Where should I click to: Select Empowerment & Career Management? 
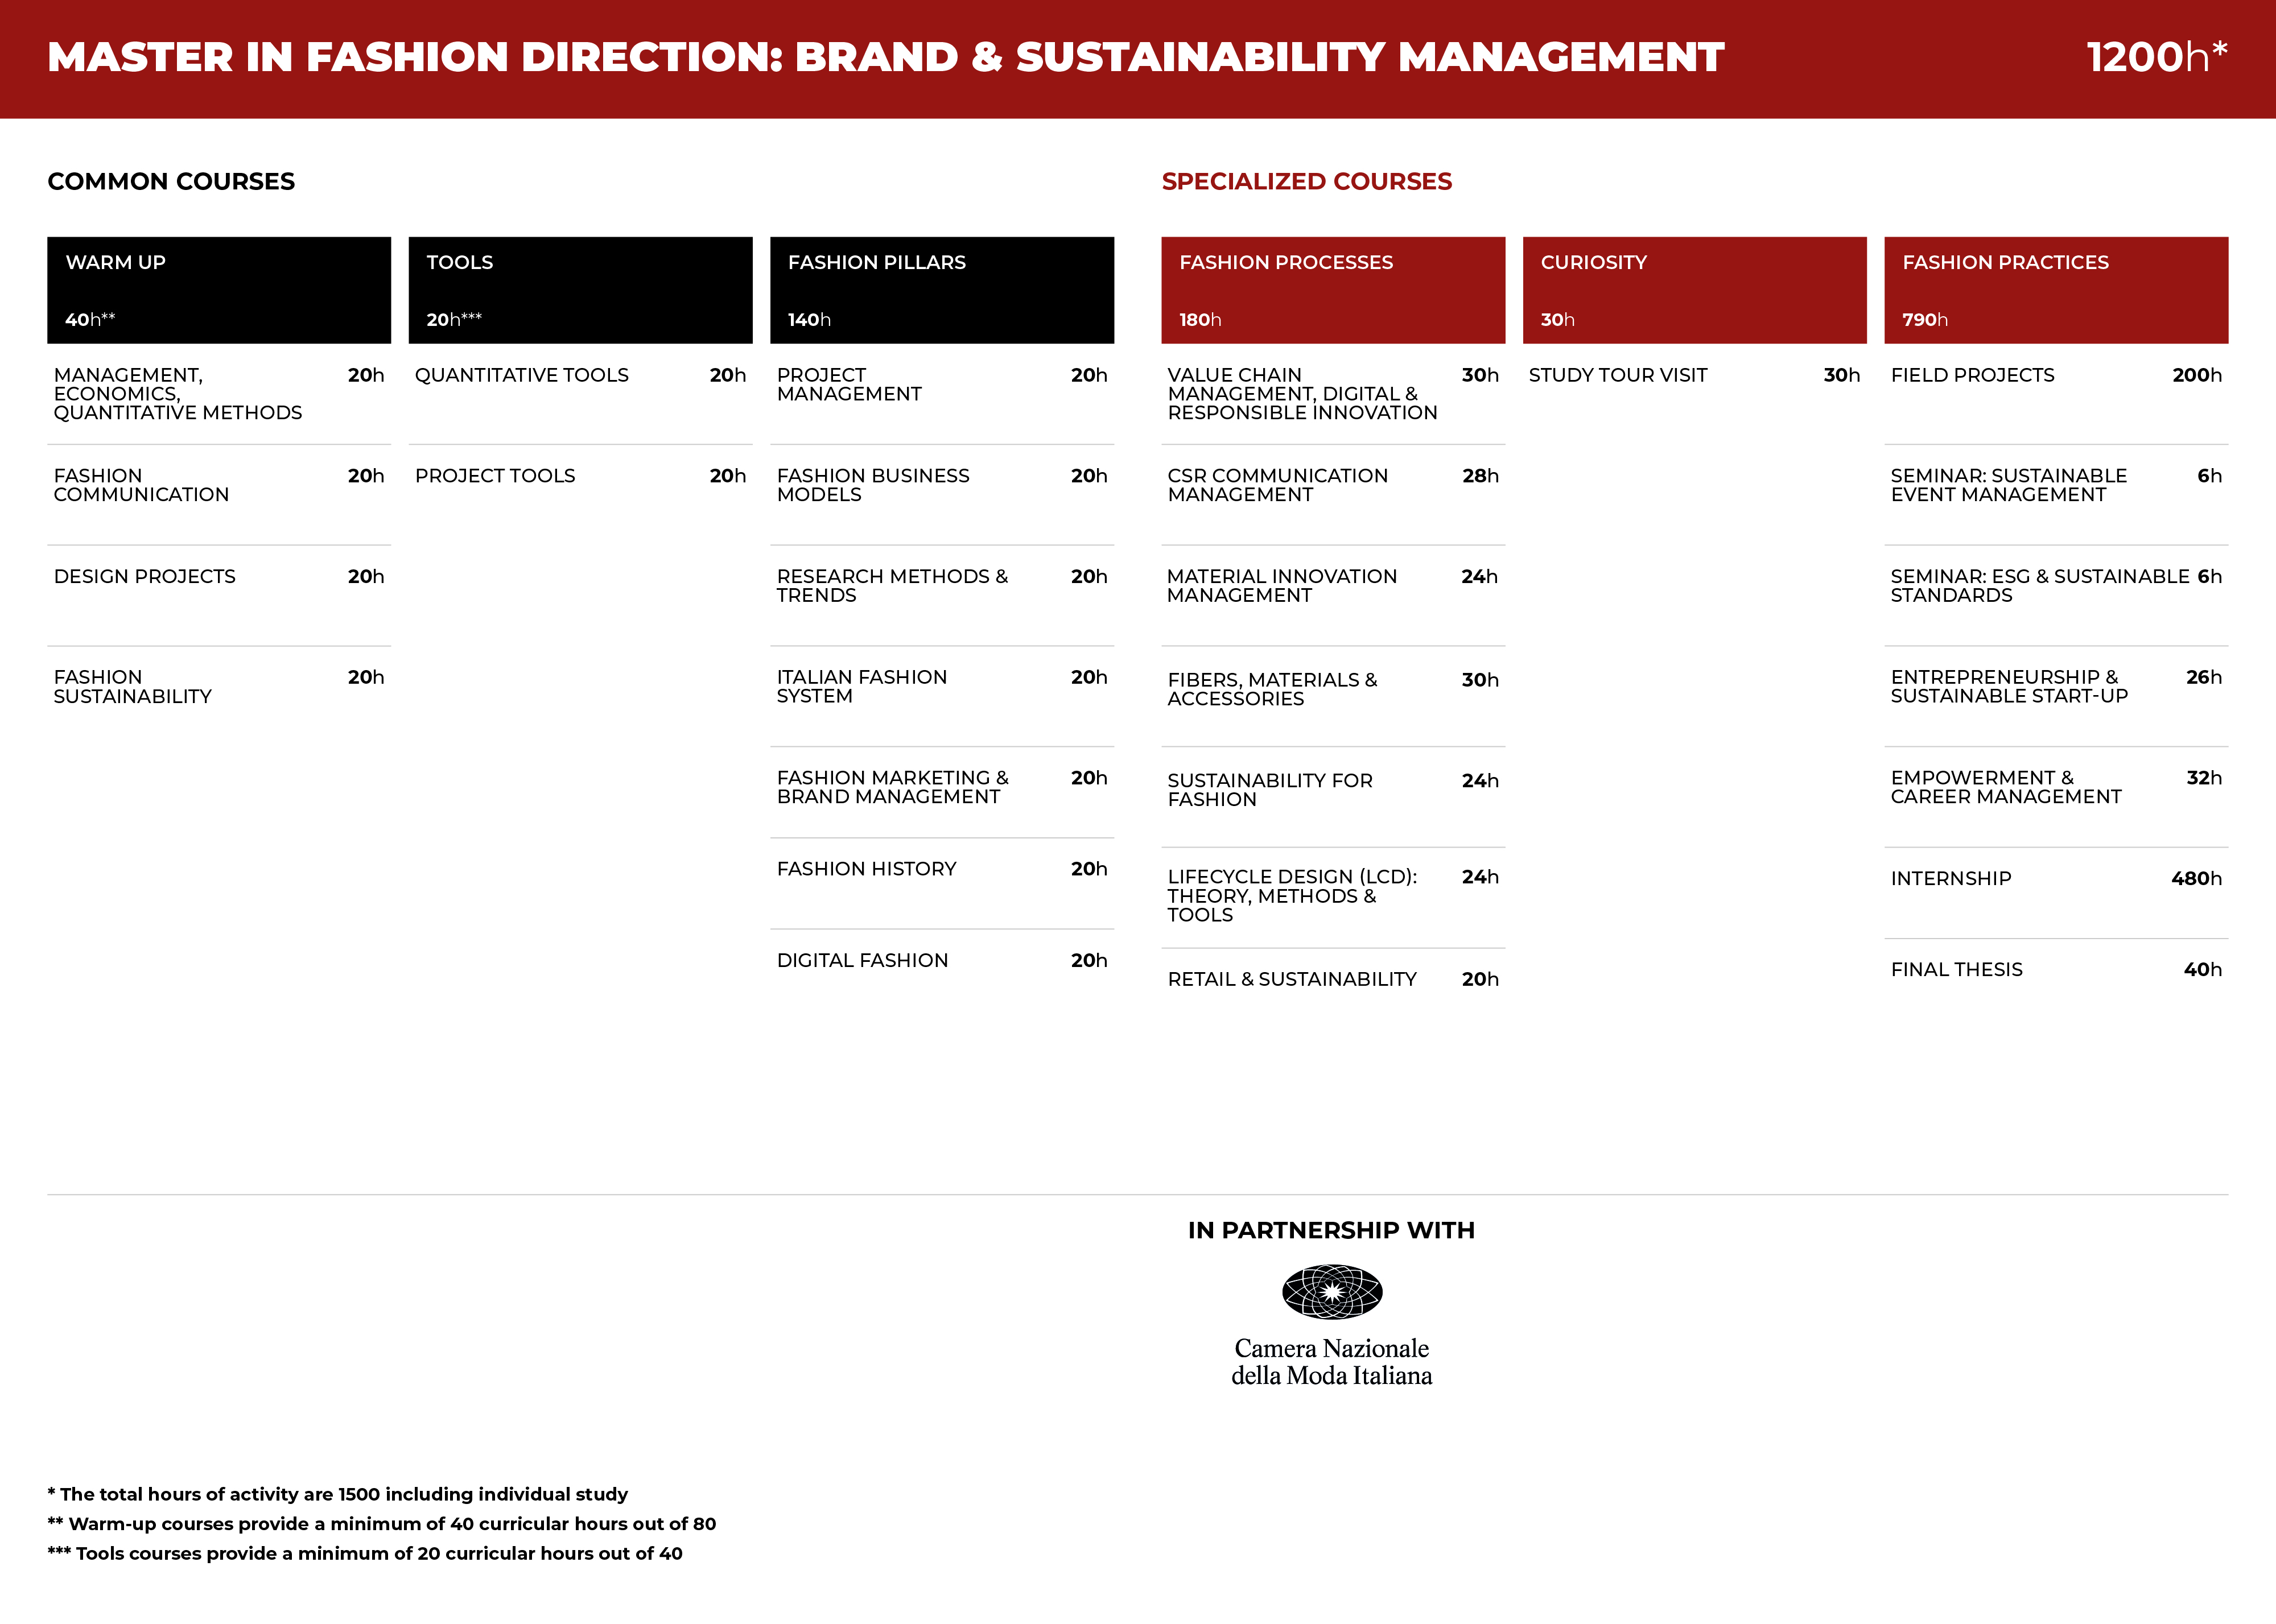point(2056,797)
